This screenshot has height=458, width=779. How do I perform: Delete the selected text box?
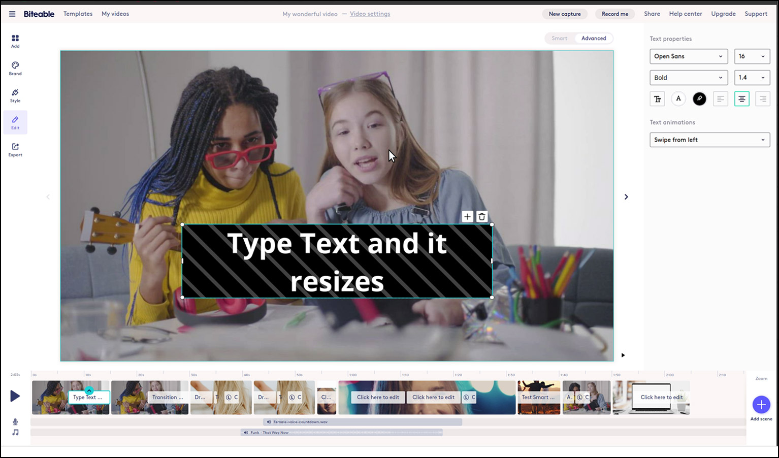(x=482, y=217)
